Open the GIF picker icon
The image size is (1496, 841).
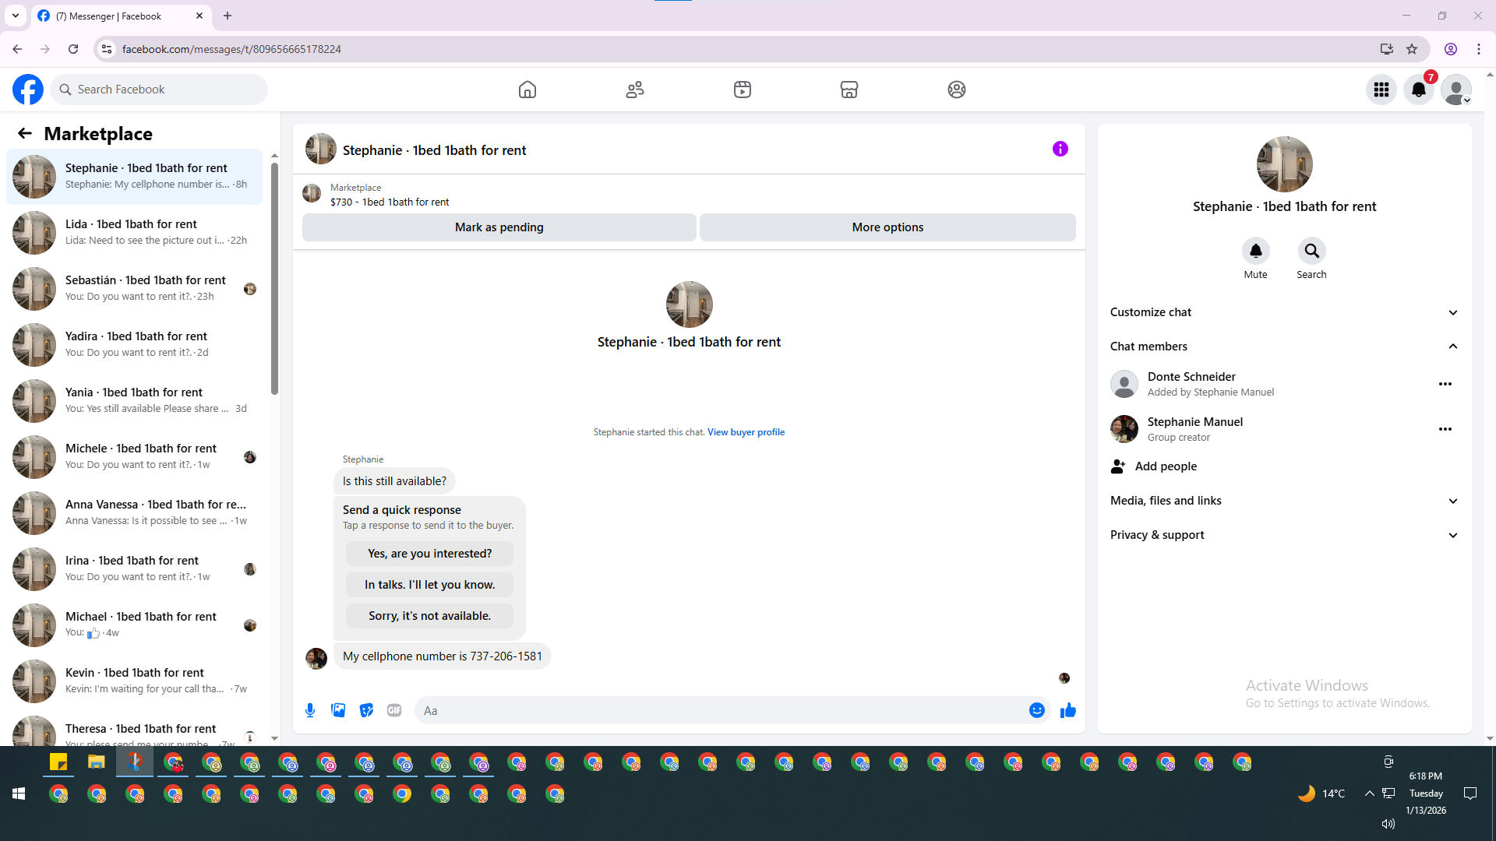tap(394, 710)
